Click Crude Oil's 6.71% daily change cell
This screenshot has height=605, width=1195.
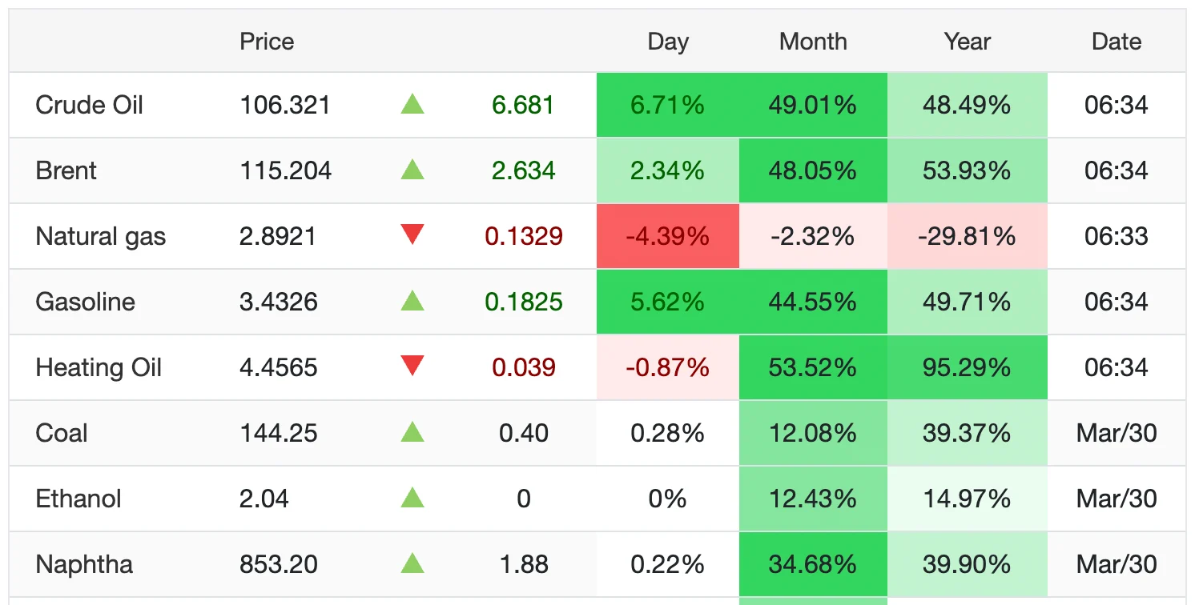[667, 105]
